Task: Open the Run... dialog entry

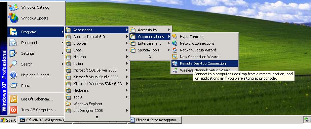Action: tap(36, 86)
